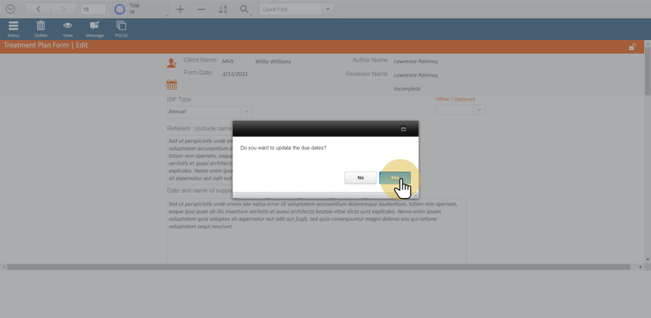651x318 pixels.
Task: Open the Quick Find dropdown arrow
Action: [x=328, y=9]
